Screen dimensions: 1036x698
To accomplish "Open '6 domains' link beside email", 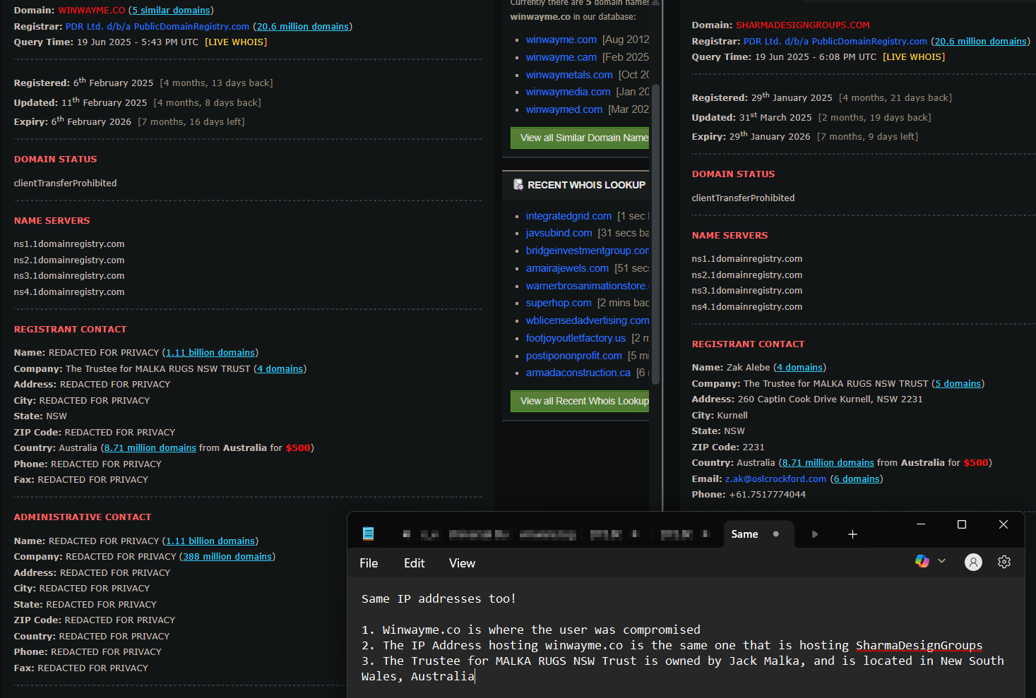I will point(857,479).
